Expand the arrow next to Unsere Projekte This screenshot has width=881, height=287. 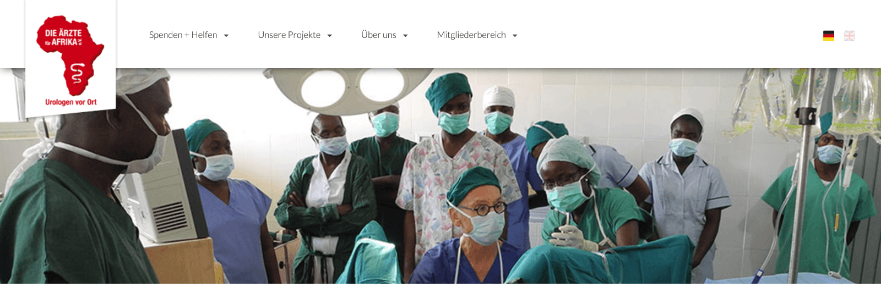[x=330, y=36]
